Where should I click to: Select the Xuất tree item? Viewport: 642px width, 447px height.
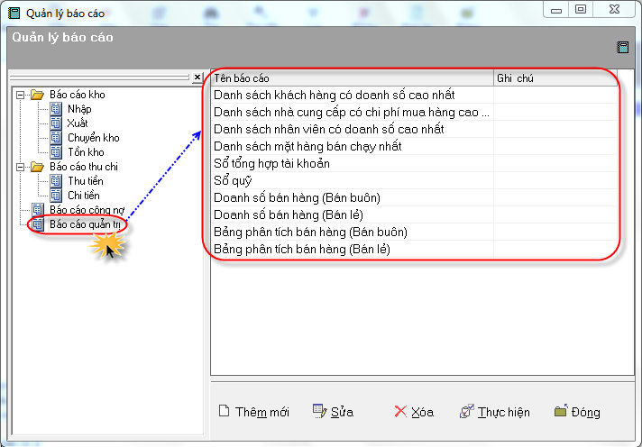(x=78, y=123)
